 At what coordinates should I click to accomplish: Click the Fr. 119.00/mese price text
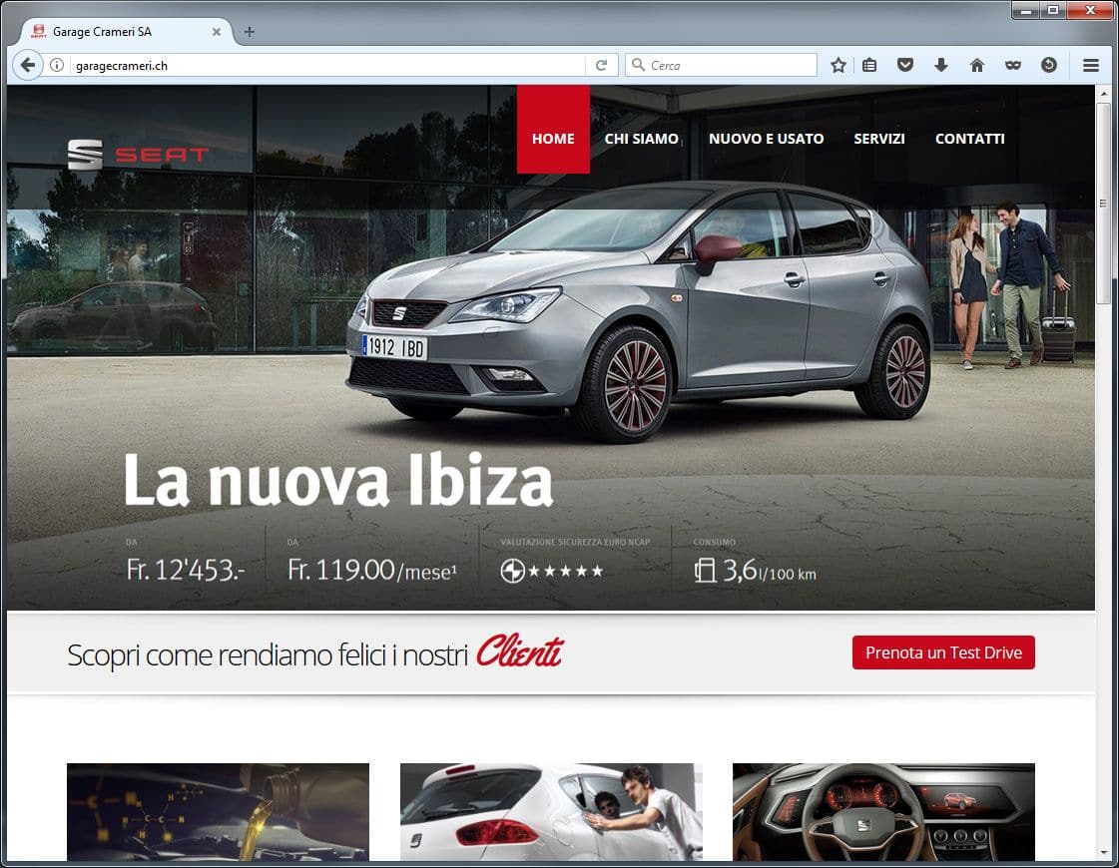click(x=371, y=570)
